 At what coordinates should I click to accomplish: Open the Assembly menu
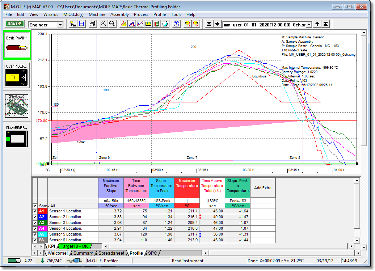[x=119, y=14]
